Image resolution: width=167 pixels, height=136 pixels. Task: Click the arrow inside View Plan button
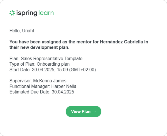[94, 112]
